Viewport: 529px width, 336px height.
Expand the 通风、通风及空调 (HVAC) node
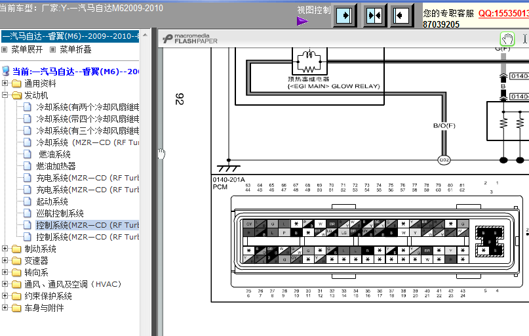pyautogui.click(x=5, y=284)
